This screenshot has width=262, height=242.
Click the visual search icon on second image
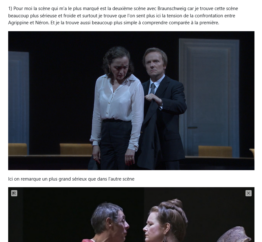pyautogui.click(x=14, y=193)
